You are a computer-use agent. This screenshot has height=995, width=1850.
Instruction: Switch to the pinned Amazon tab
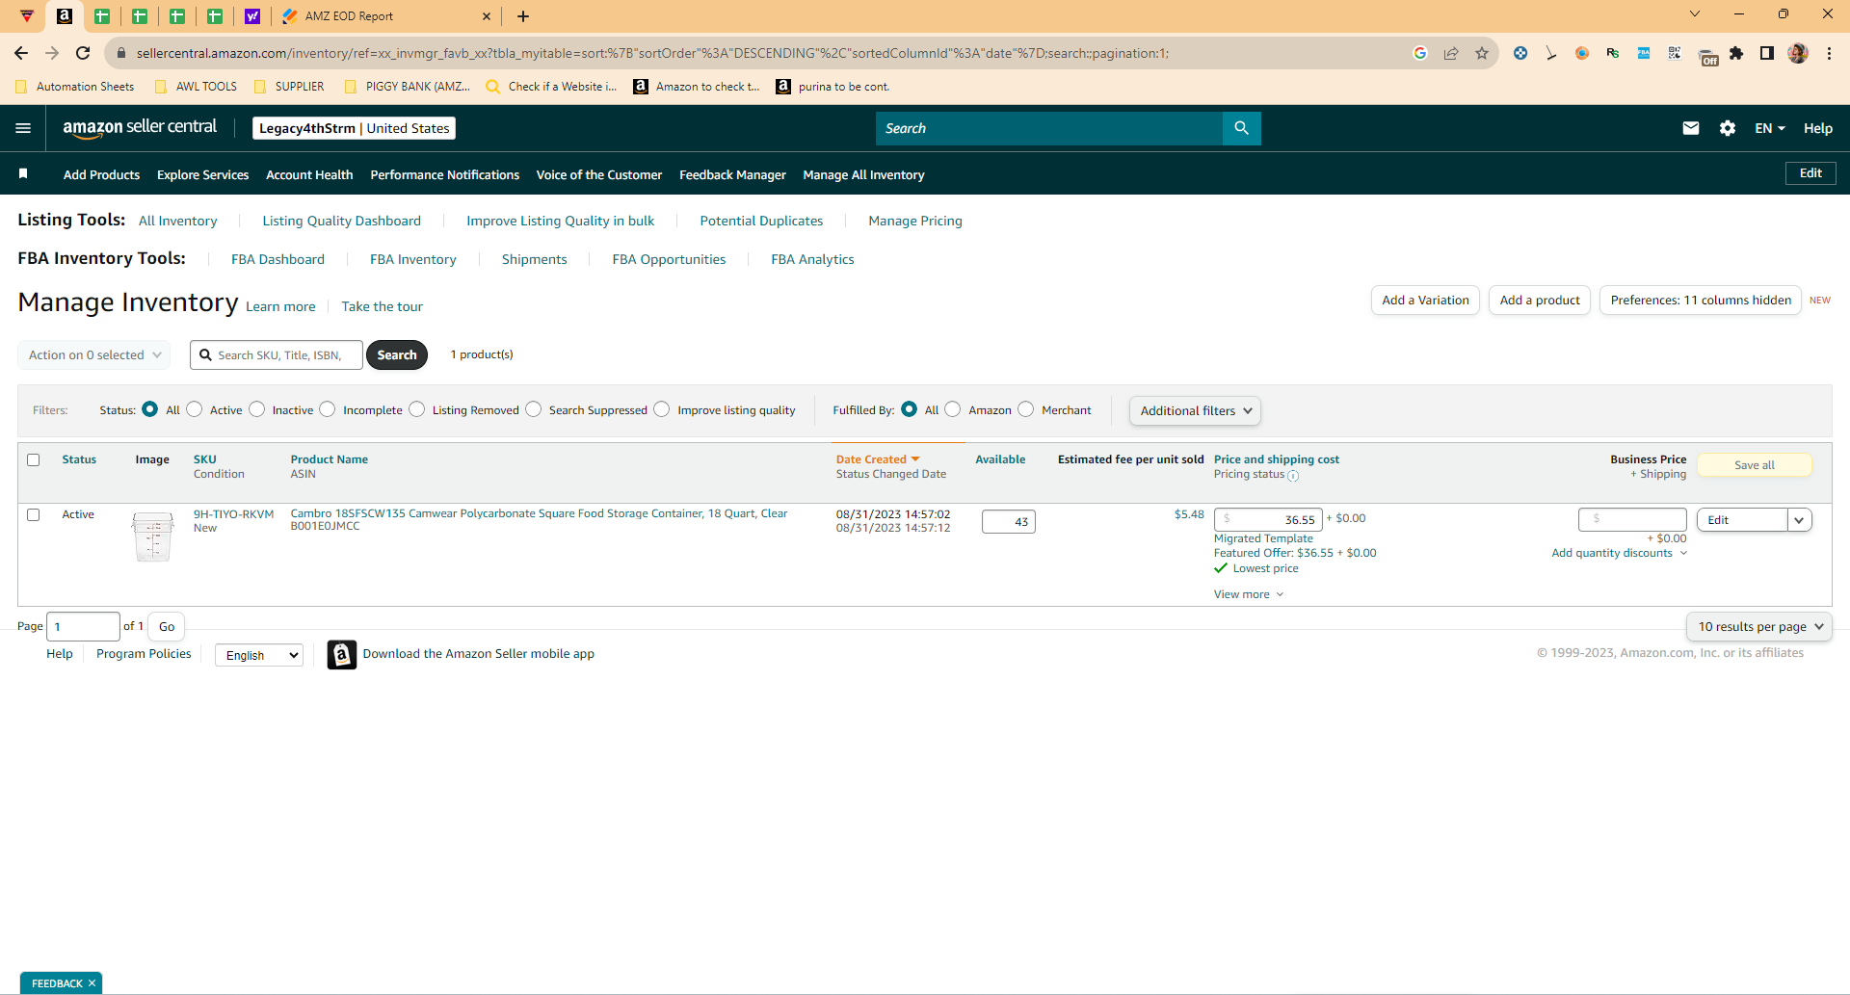point(65,16)
